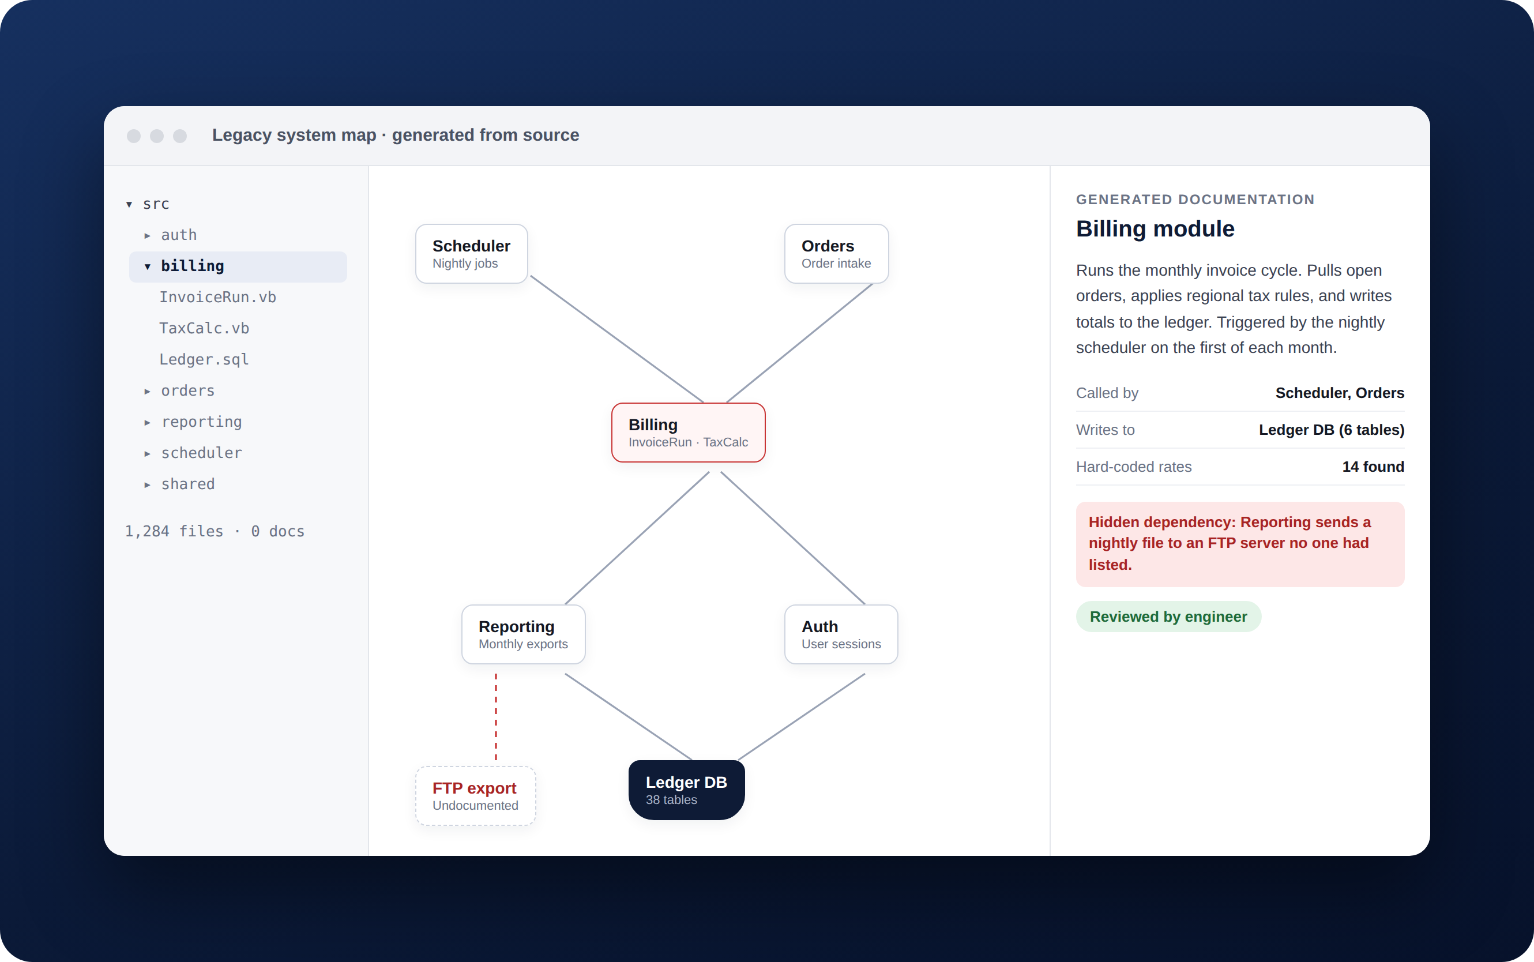
Task: Expand the reporting folder arrow
Action: [148, 423]
